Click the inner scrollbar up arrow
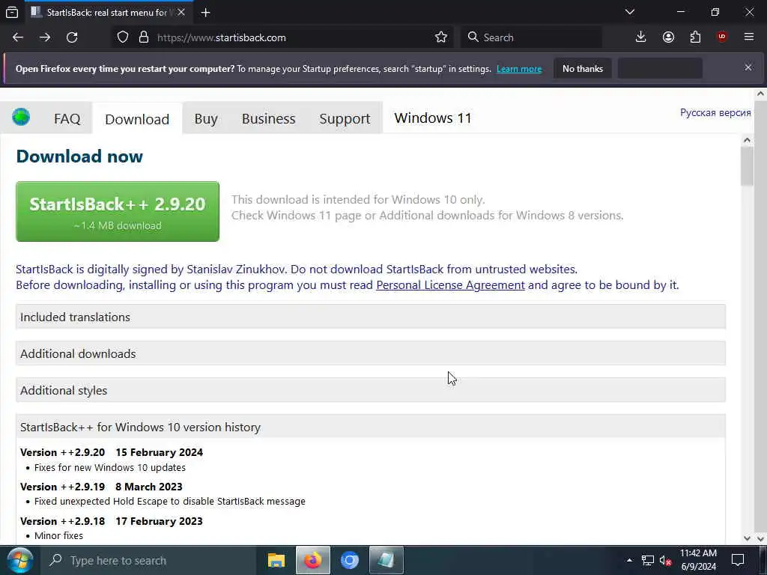This screenshot has width=767, height=575. (747, 140)
